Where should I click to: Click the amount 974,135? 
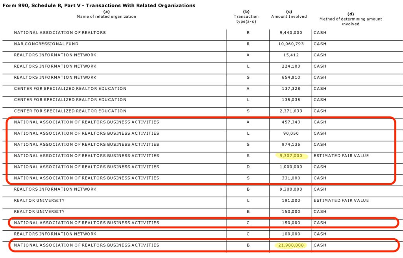click(291, 145)
